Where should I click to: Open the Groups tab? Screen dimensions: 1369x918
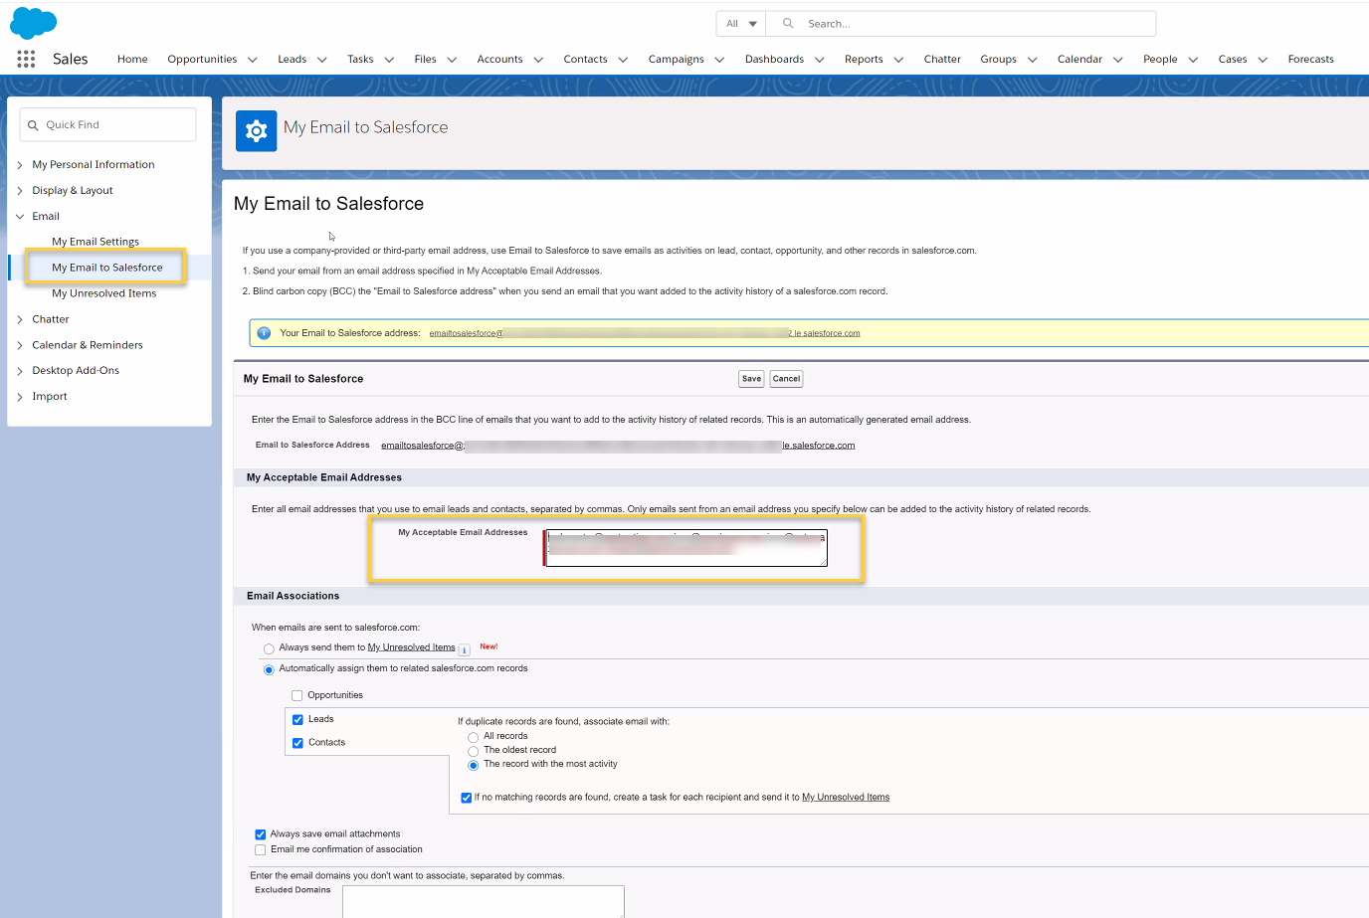(998, 60)
